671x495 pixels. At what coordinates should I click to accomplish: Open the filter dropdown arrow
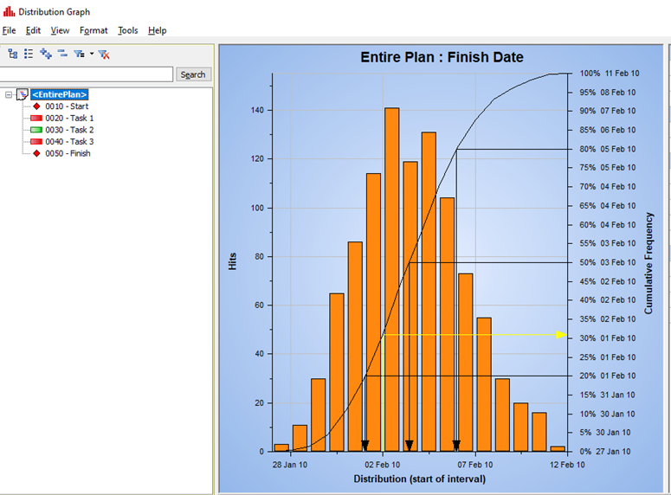(91, 54)
